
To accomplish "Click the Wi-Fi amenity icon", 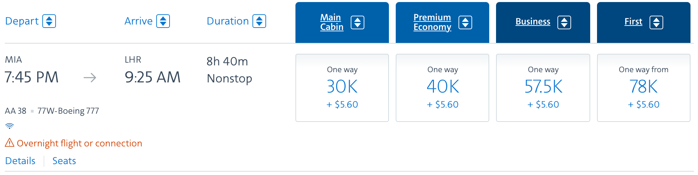I will (10, 126).
